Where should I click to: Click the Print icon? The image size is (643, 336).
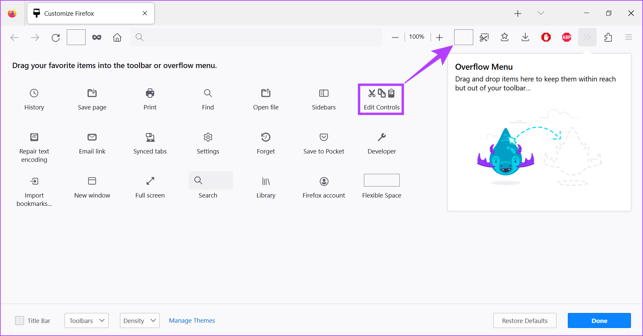(150, 93)
